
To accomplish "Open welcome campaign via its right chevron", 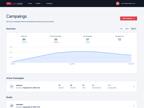I will click(134, 86).
